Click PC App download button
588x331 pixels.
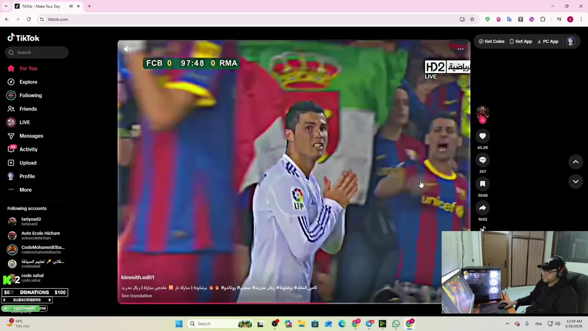point(548,41)
